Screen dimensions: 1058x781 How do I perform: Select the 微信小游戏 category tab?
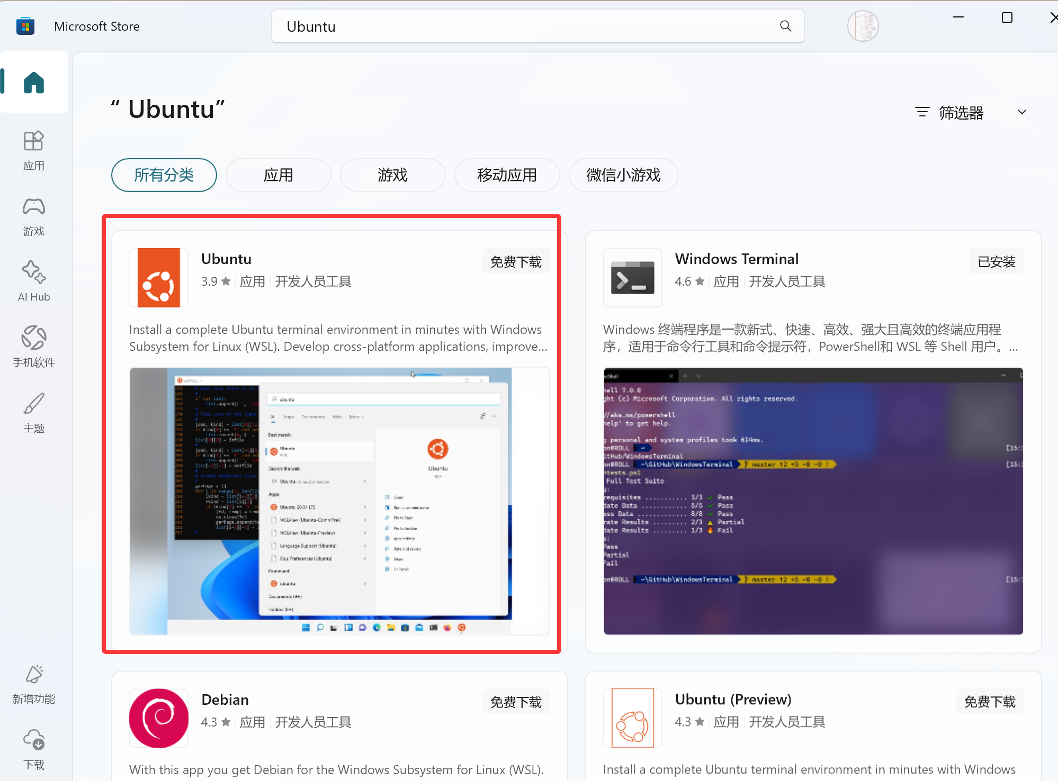624,175
